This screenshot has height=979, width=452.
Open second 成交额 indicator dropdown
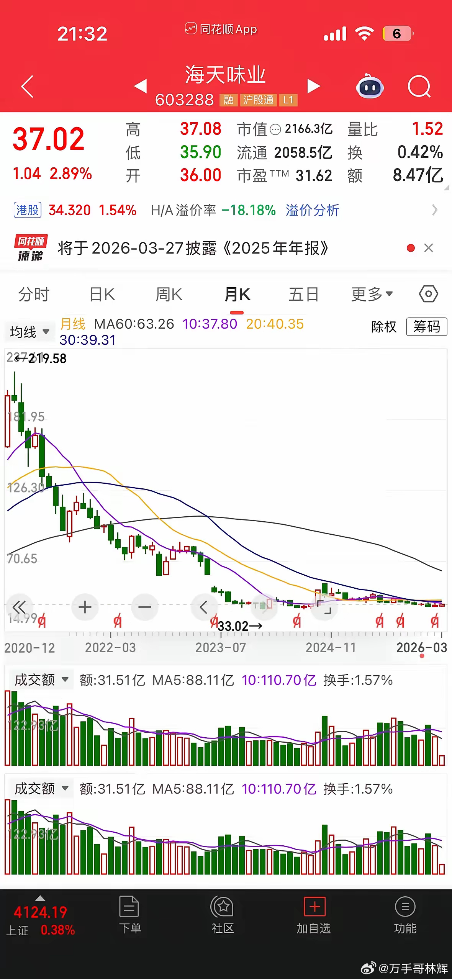(x=41, y=789)
